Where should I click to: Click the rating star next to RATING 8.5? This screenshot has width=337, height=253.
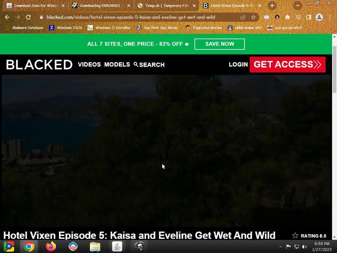(295, 236)
